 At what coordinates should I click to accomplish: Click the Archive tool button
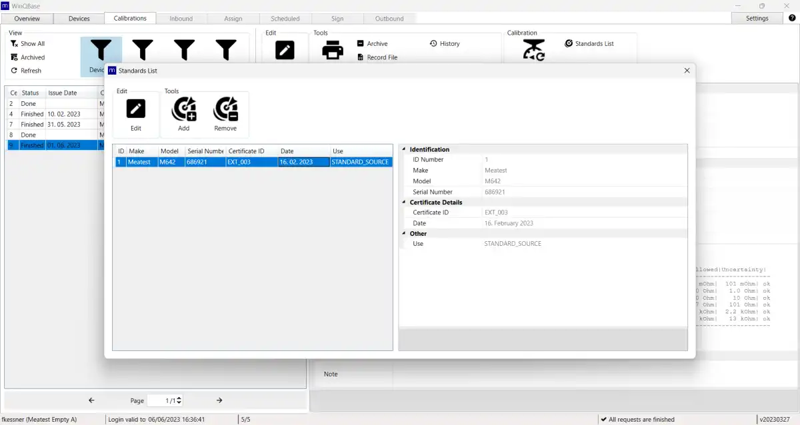[372, 43]
